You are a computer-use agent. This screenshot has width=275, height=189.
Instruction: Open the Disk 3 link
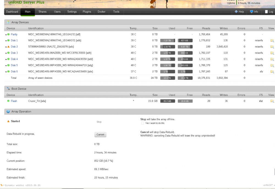pos(14,53)
